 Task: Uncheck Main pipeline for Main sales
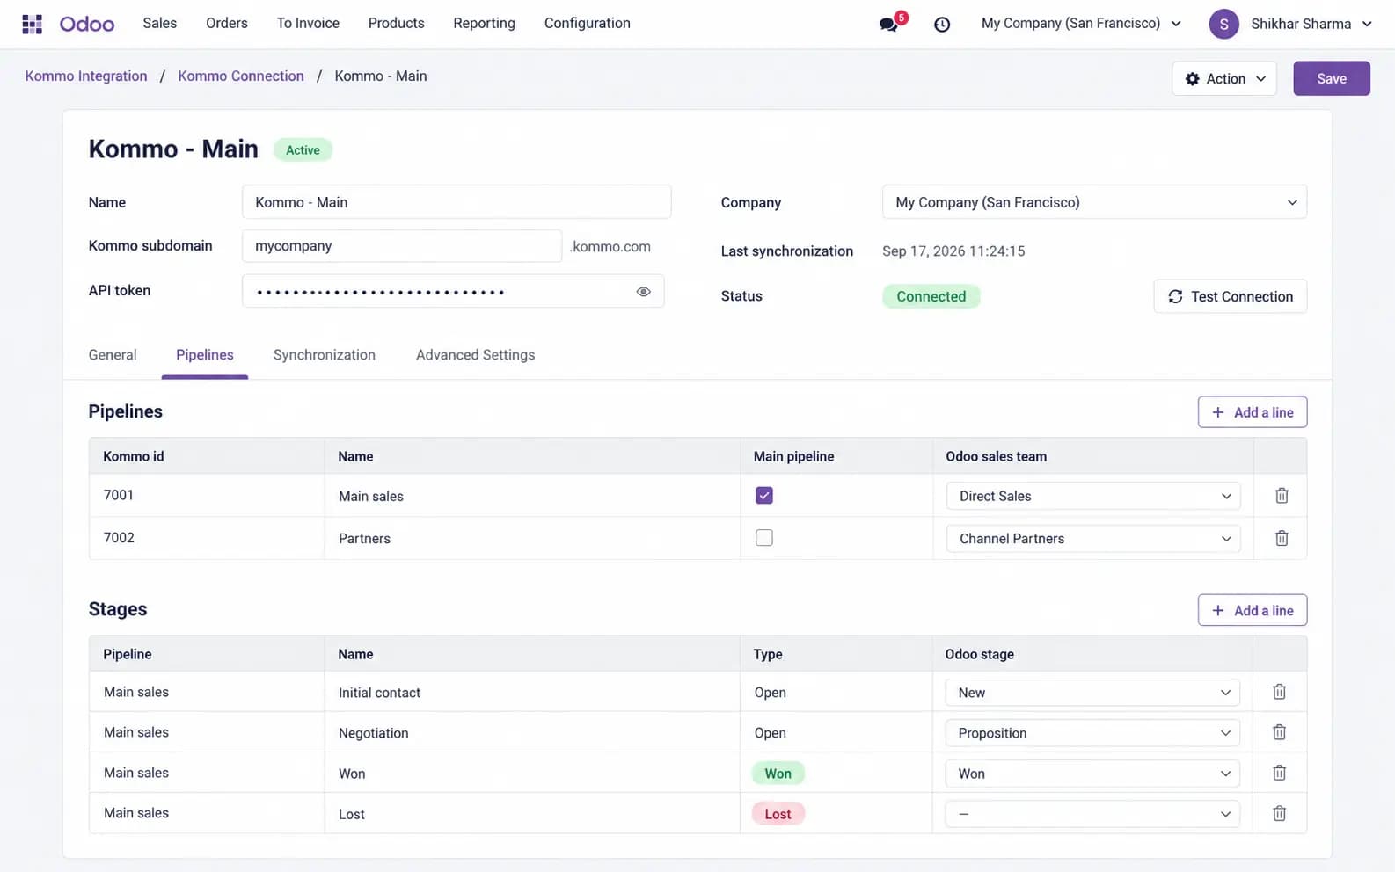[x=764, y=496]
